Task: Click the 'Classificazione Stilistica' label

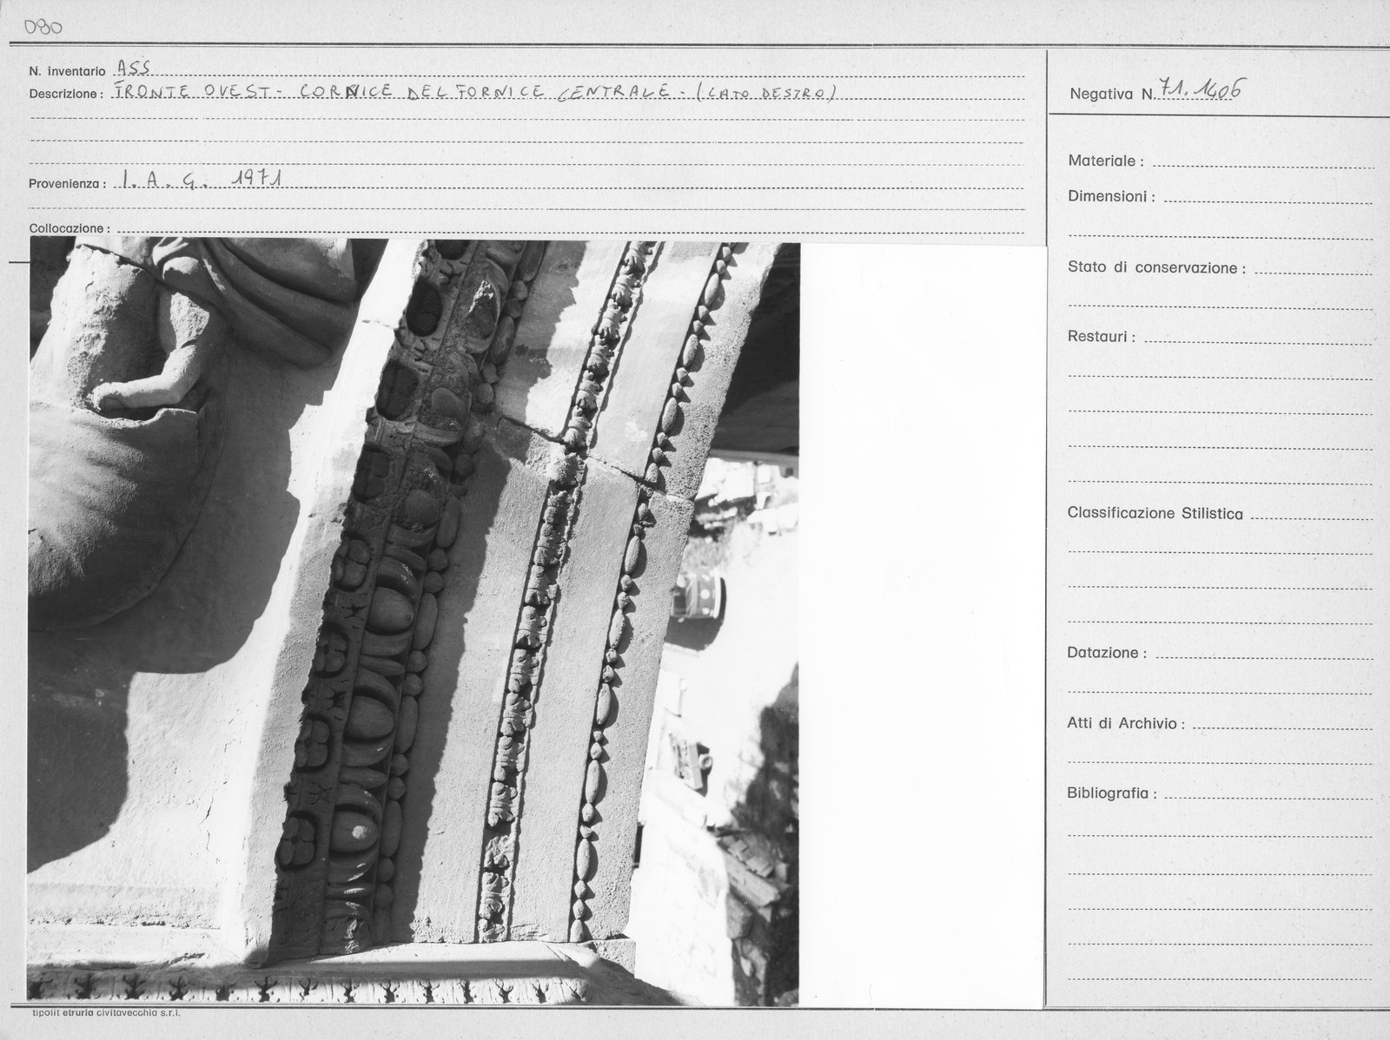Action: 1155,513
